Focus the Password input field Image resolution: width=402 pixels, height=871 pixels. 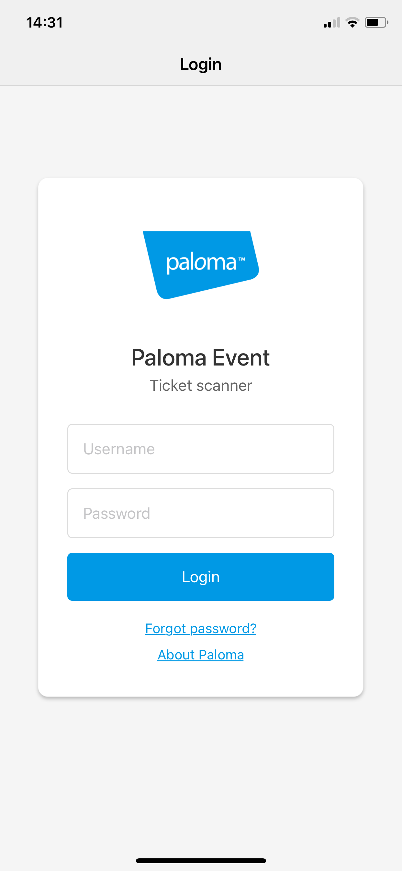coord(201,513)
